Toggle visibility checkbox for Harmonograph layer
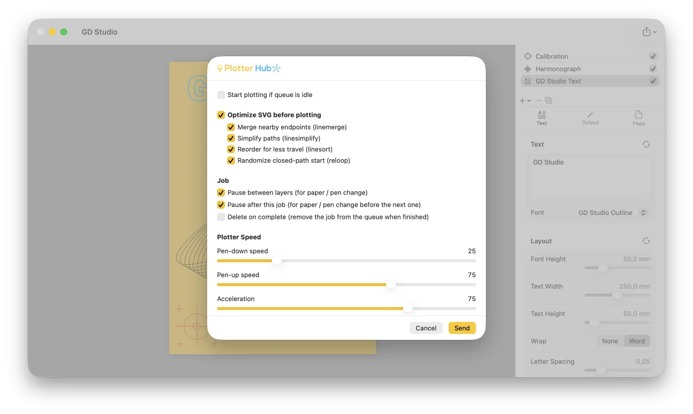This screenshot has height=414, width=693. click(x=653, y=69)
